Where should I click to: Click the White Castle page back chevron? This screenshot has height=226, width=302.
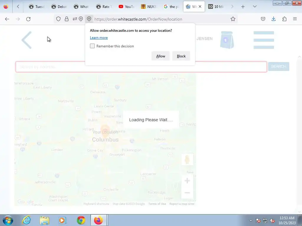tap(27, 40)
